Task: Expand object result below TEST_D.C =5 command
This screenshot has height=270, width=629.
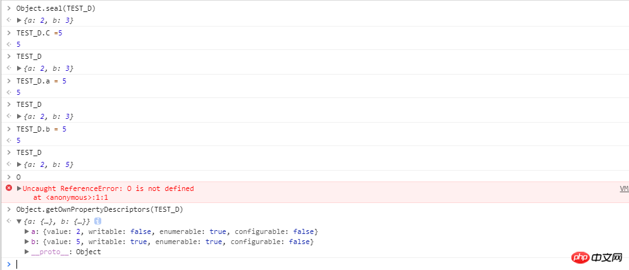Action: (x=19, y=68)
